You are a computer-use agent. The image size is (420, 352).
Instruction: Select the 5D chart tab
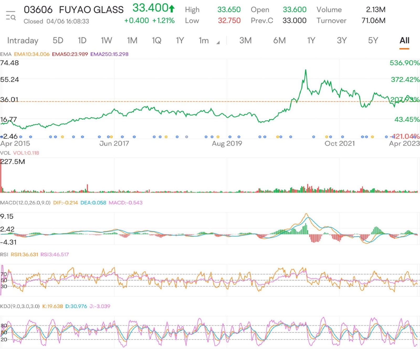click(x=58, y=40)
